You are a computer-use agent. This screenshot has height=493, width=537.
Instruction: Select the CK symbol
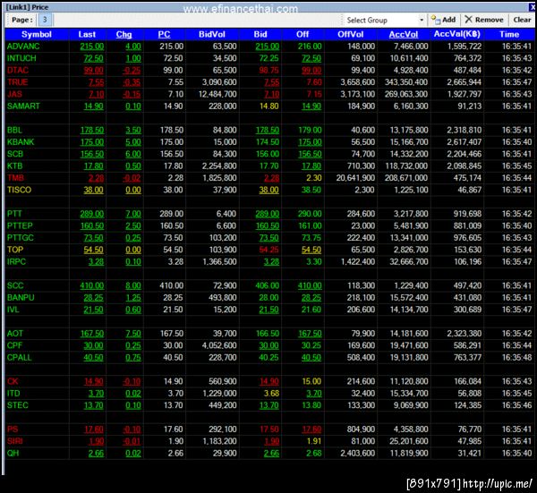[13, 381]
